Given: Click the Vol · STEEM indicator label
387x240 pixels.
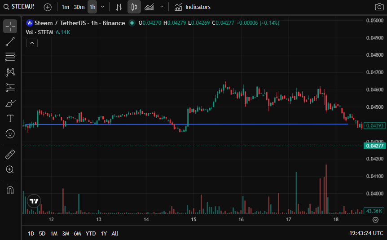Looking at the screenshot, I should point(40,32).
